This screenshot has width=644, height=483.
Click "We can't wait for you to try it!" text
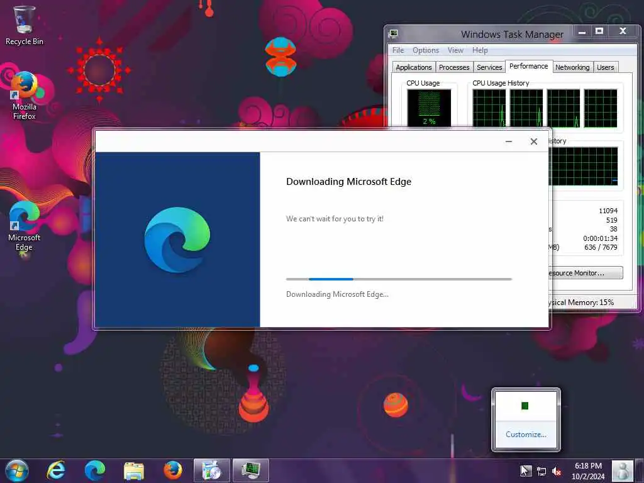pos(335,219)
